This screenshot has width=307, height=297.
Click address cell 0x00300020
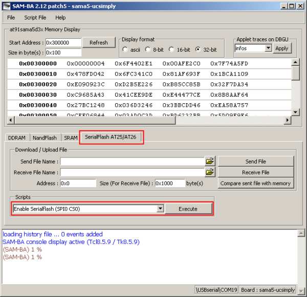click(38, 84)
